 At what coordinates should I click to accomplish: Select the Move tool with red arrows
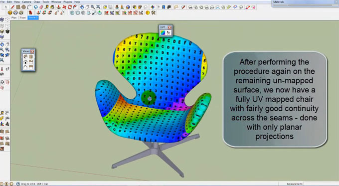coord(64,7)
